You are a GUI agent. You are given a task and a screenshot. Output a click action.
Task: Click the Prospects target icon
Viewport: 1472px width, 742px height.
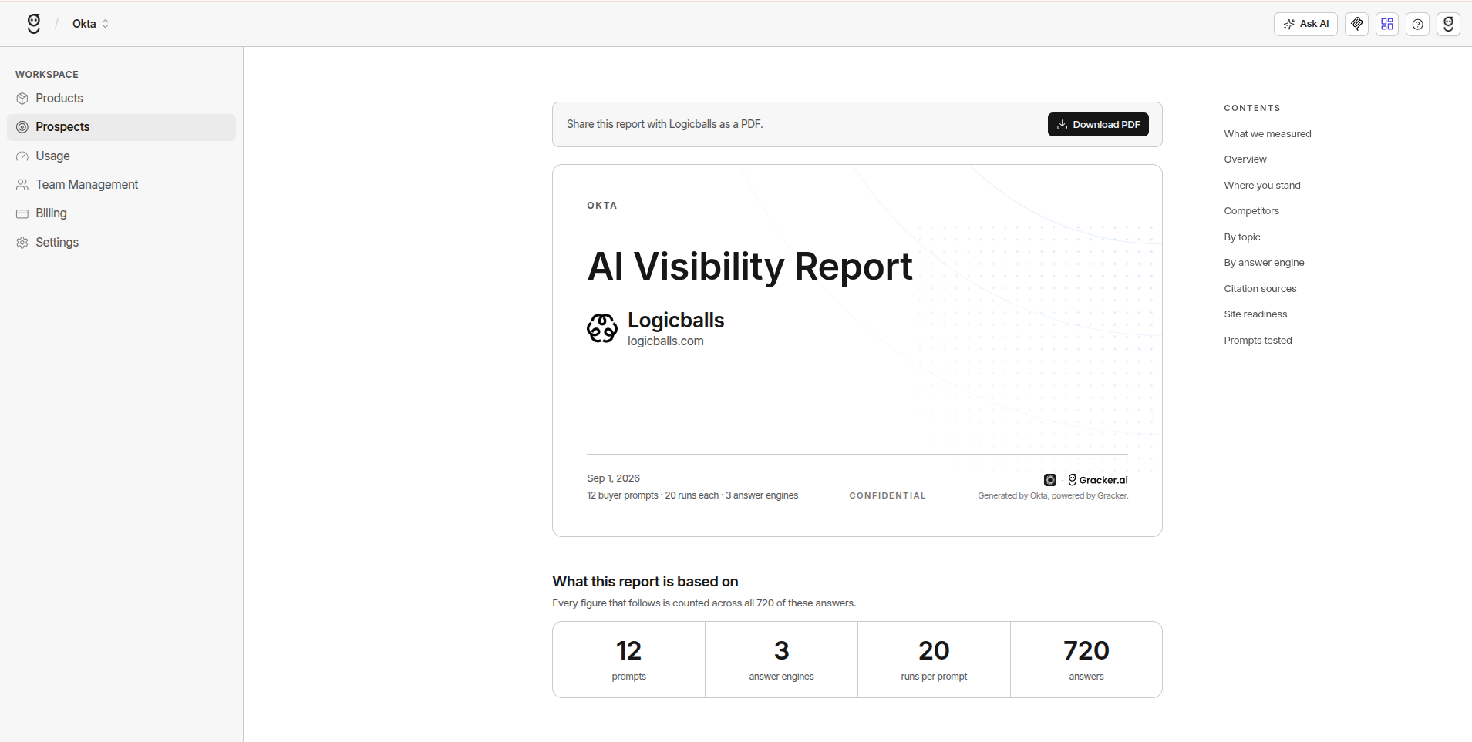coord(22,127)
